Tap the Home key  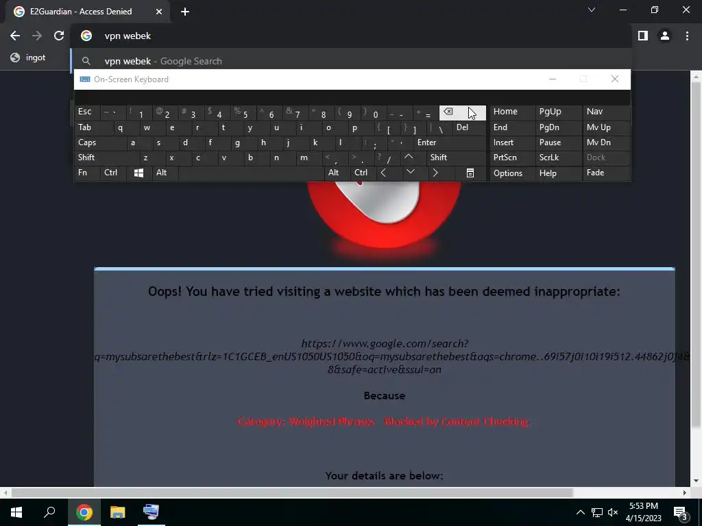[511, 113]
